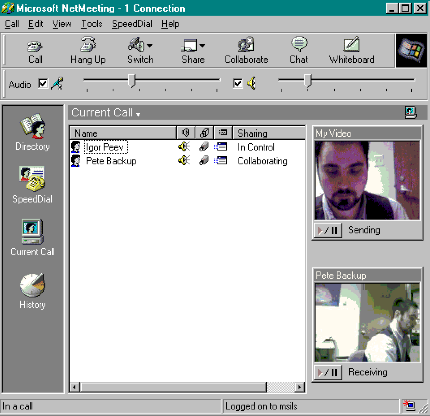Screen dimensions: 430x416
Task: Click the sharing icon column header
Action: [x=223, y=133]
